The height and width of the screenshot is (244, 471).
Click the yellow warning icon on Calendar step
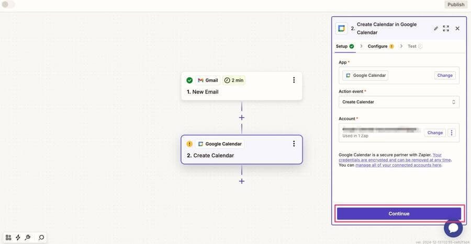pos(189,144)
